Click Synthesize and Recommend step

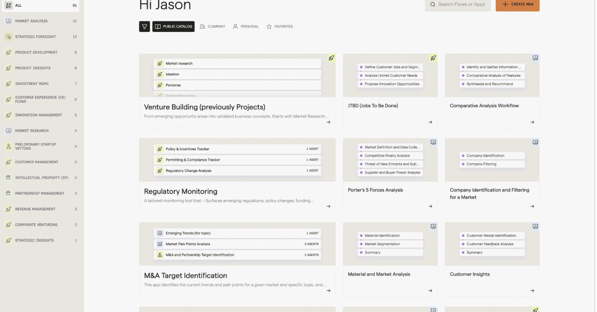point(492,84)
